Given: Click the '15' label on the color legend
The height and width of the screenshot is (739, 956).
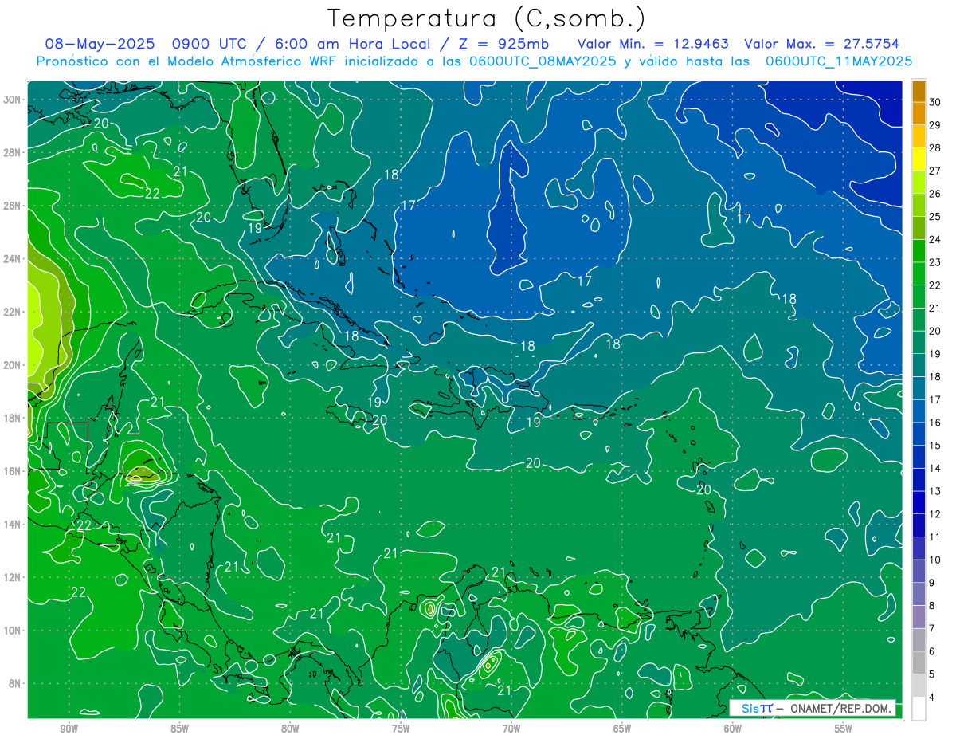Looking at the screenshot, I should (935, 446).
